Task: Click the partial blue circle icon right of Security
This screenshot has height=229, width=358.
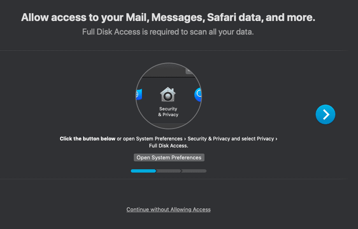Action: (x=198, y=95)
